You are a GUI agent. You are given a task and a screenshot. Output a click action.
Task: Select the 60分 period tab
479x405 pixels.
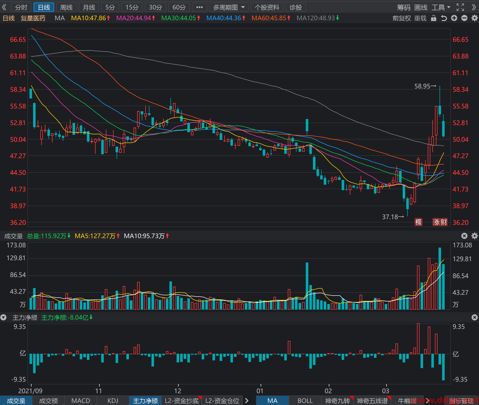click(179, 7)
